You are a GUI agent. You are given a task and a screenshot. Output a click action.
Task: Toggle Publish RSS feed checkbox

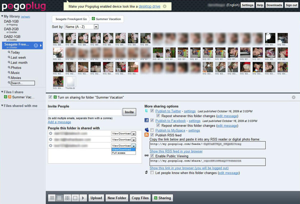tap(152, 135)
